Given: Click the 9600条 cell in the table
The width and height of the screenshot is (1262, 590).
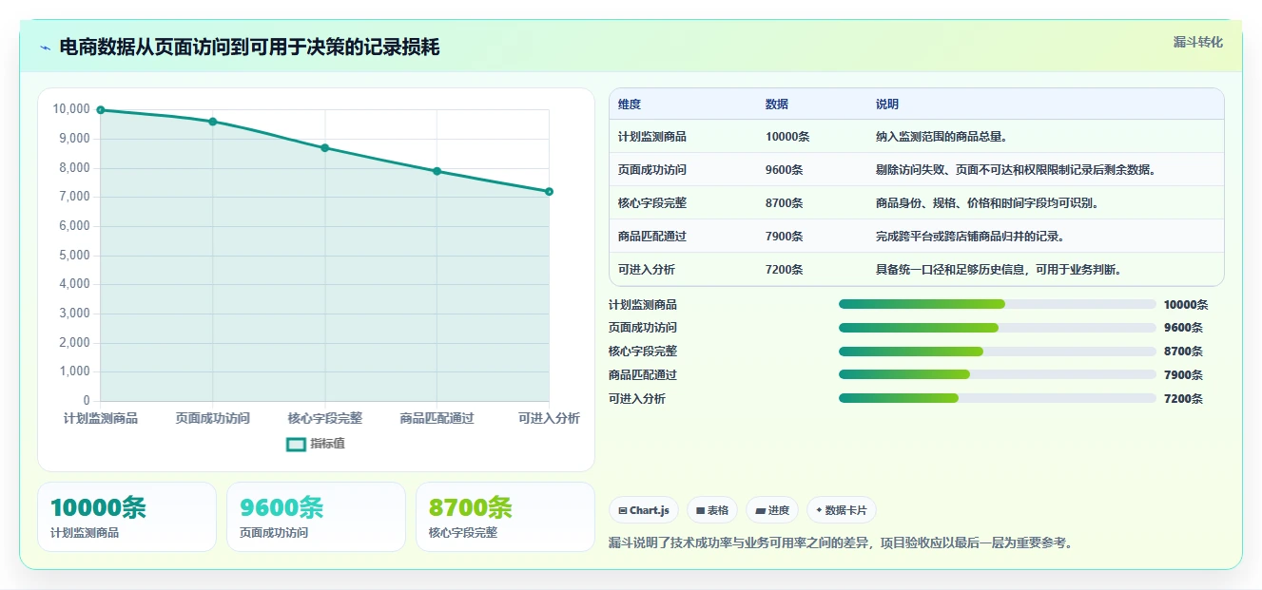Looking at the screenshot, I should [x=785, y=170].
